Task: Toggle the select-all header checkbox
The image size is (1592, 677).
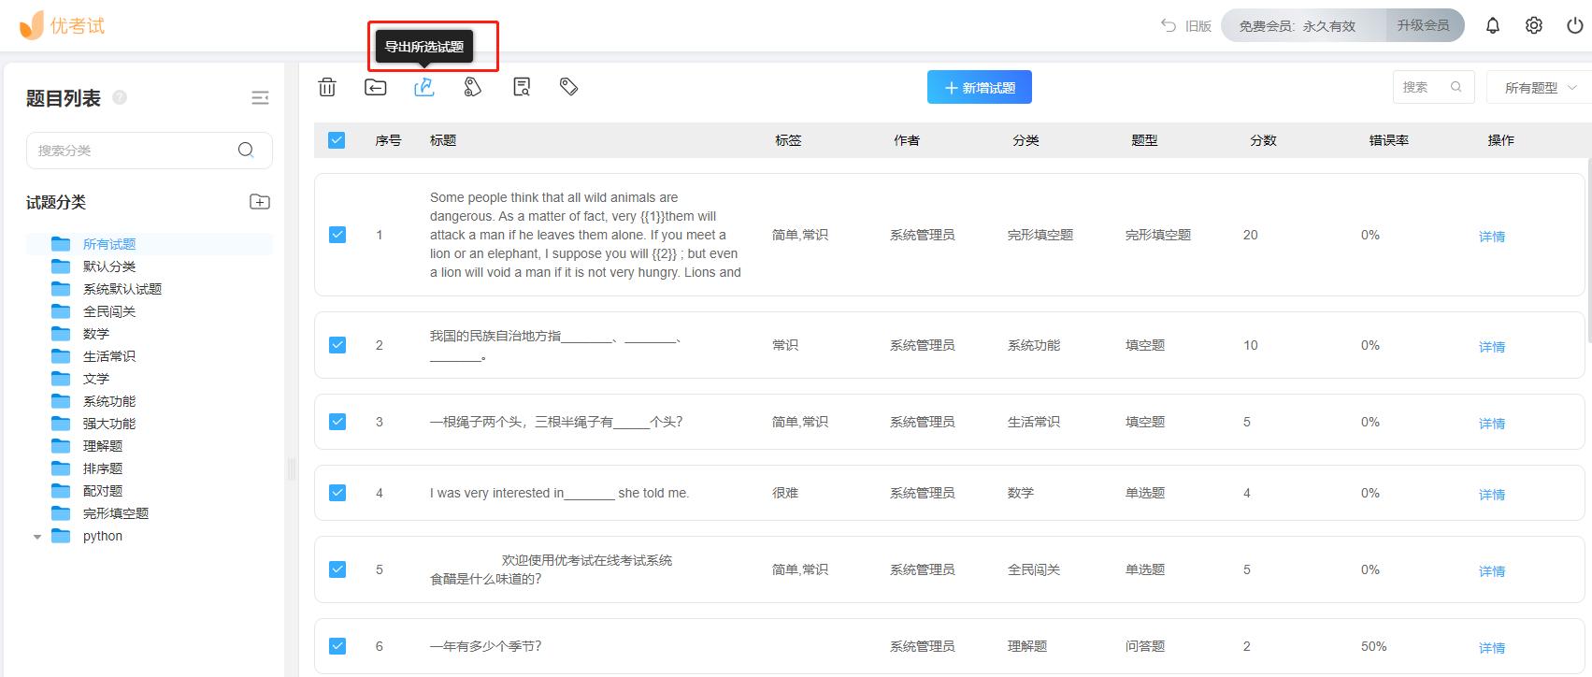Action: tap(337, 140)
